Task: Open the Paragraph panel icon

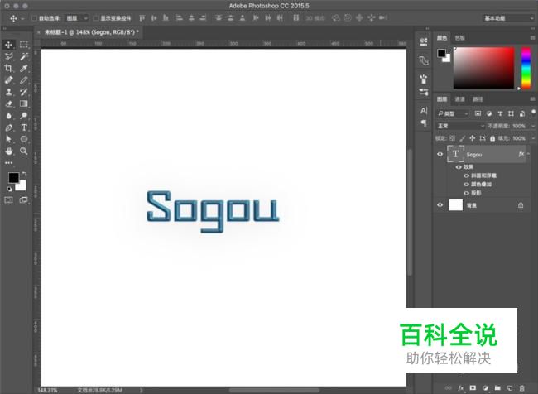Action: point(424,123)
